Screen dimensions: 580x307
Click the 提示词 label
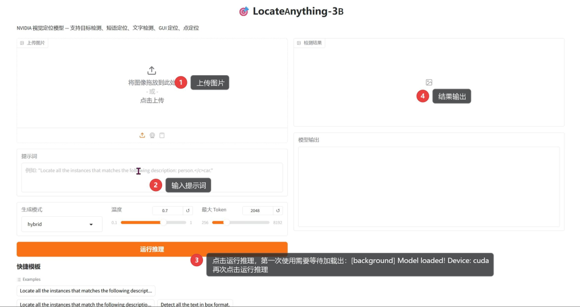click(x=29, y=157)
